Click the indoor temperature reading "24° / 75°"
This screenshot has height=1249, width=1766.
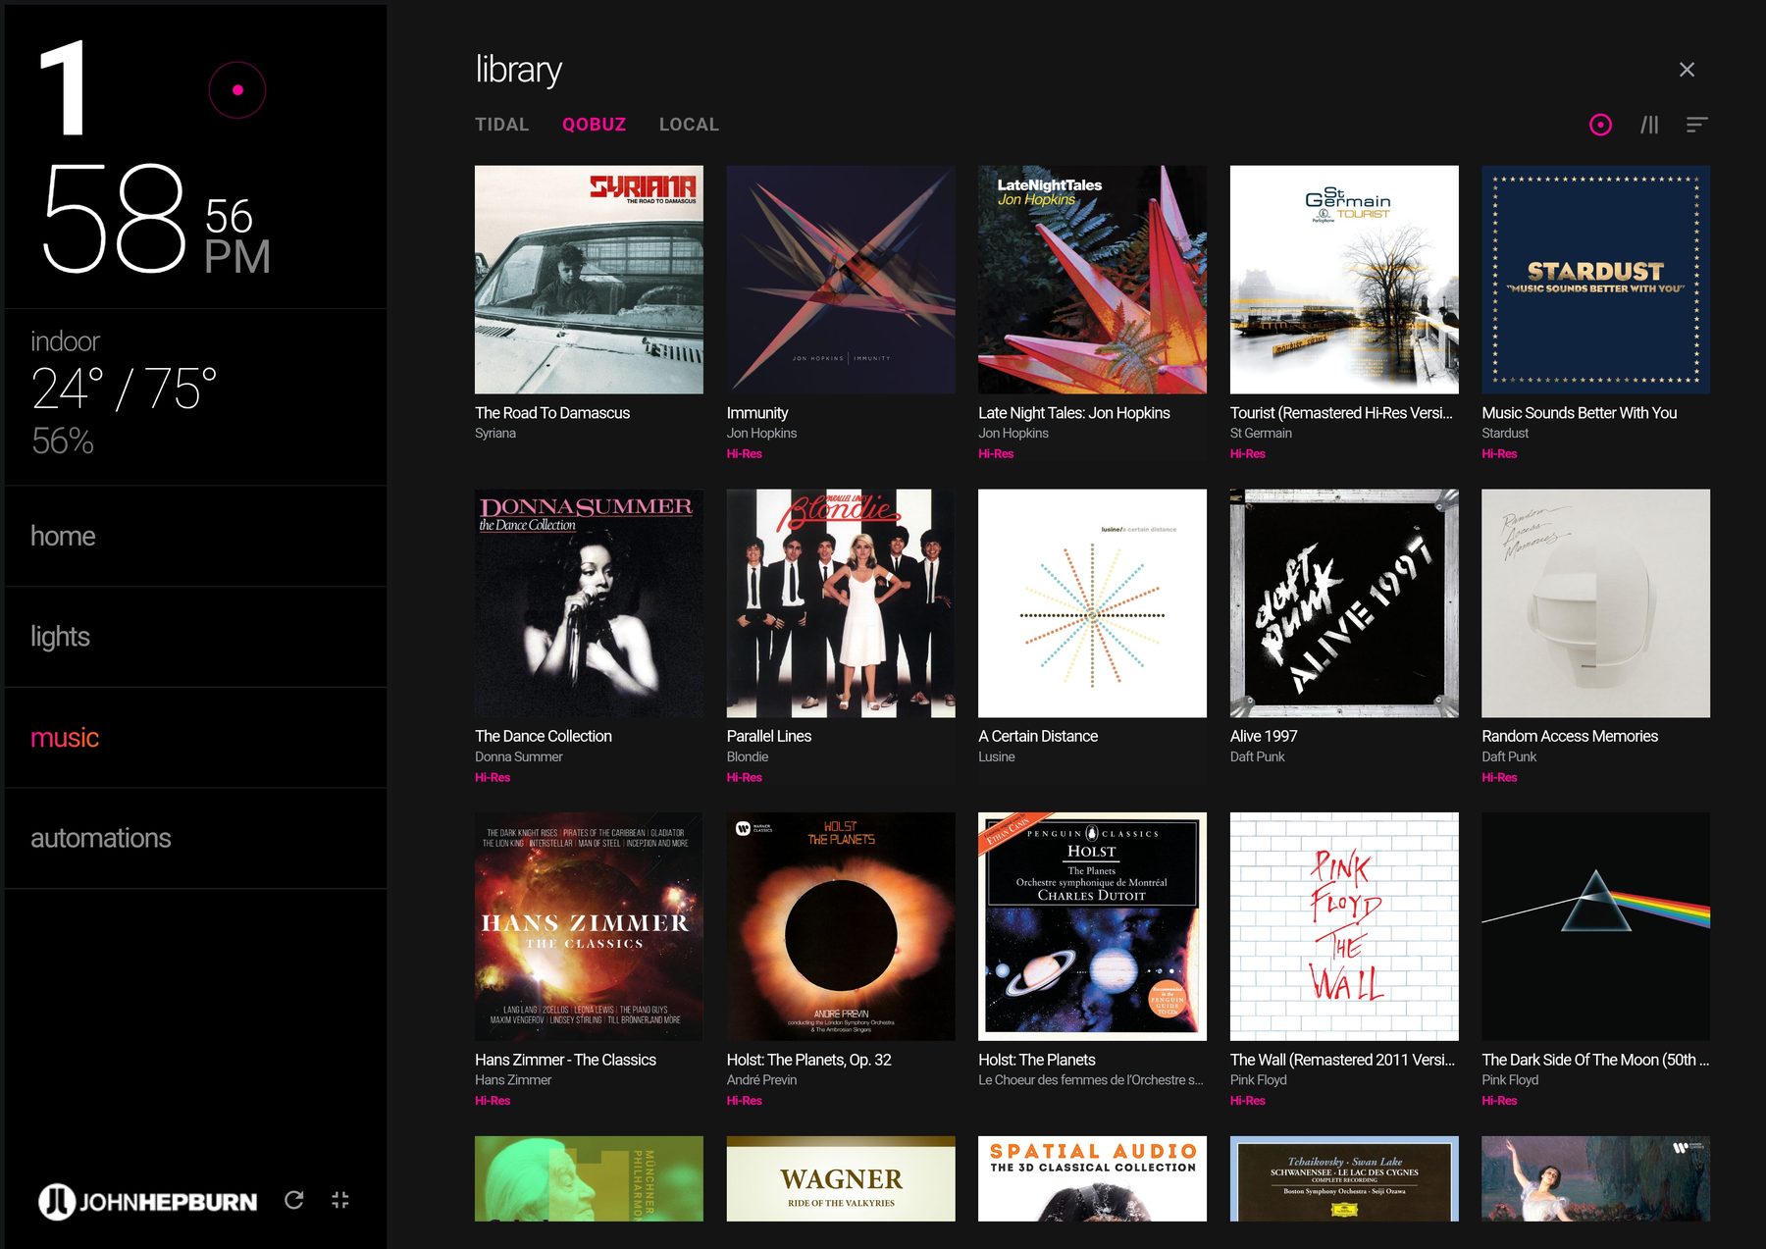point(124,390)
